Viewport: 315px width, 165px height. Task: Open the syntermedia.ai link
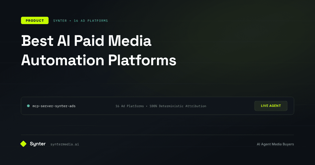point(65,144)
